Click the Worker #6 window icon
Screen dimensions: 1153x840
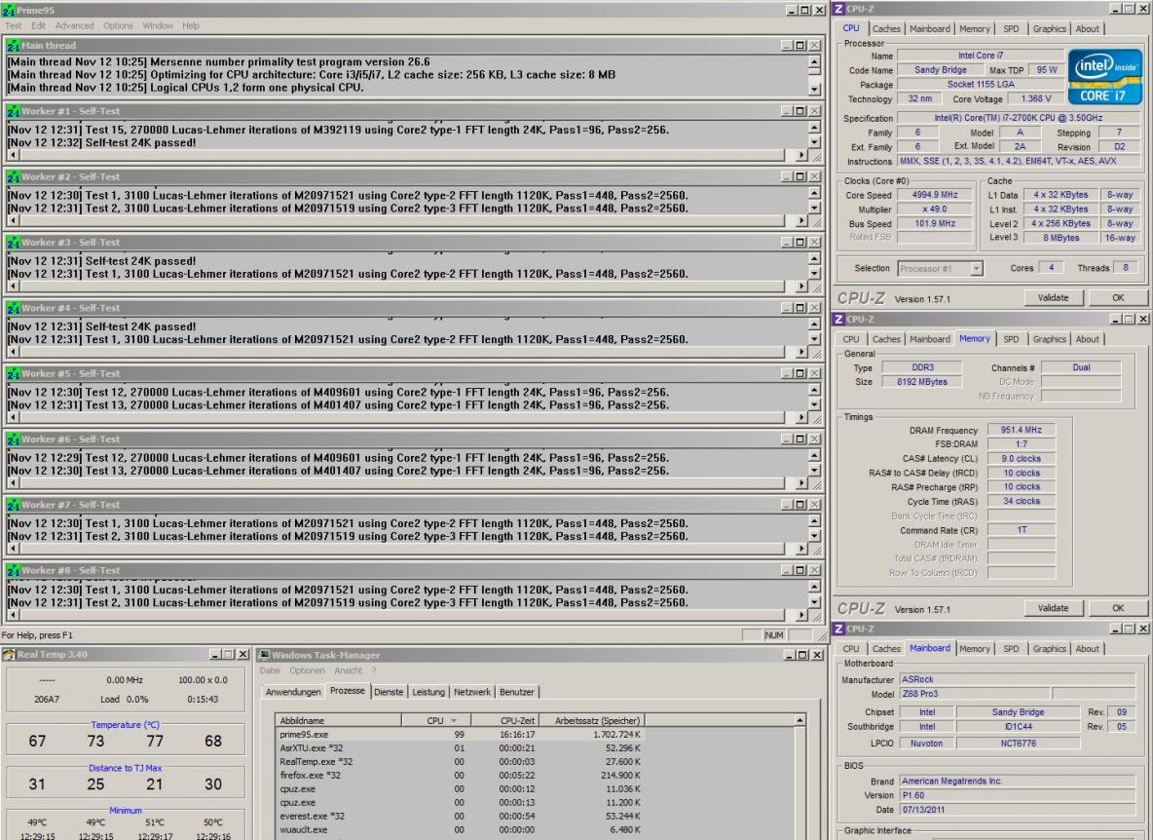(x=14, y=439)
